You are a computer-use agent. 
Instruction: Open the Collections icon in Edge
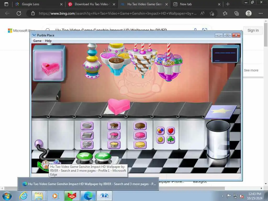237,13
